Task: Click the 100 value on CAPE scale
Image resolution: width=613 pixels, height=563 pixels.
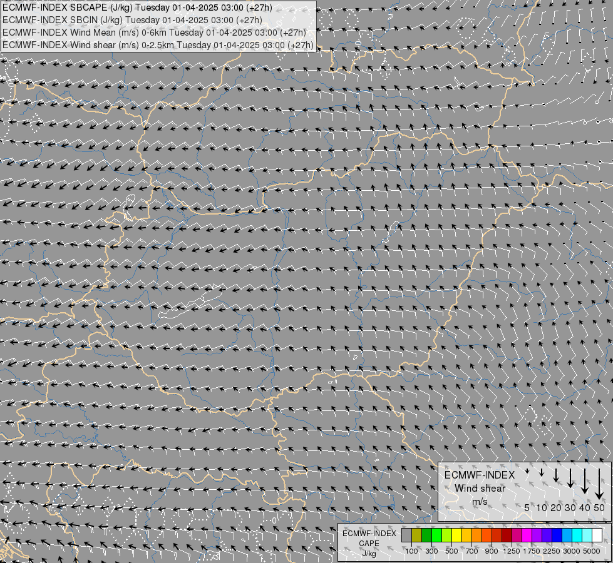Action: point(411,551)
